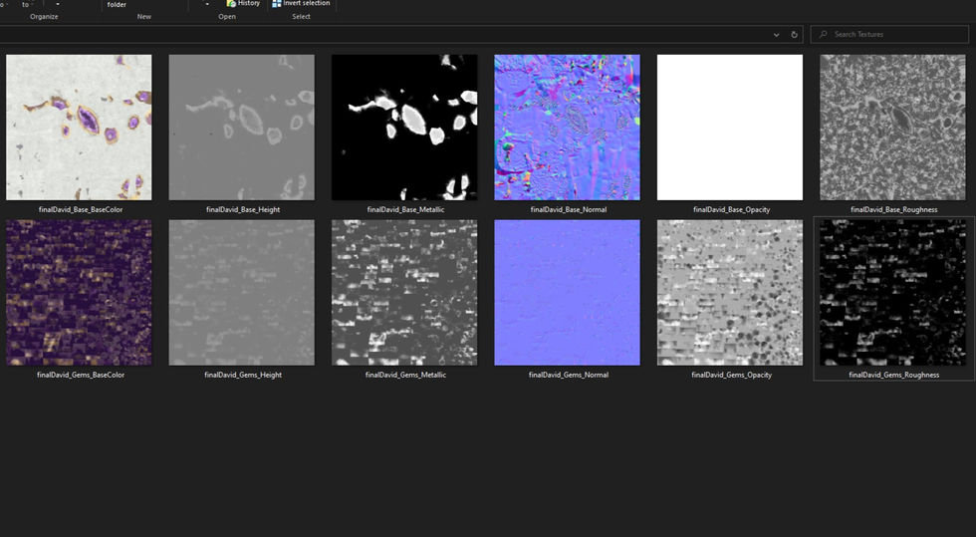976x537 pixels.
Task: Click the finalDavid_Base_Normal file name
Action: pos(569,210)
